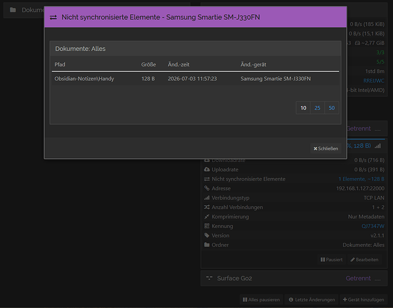Screen dimensions: 393x308
Task: Sort by the Änd.-gerät column header
Action: coord(253,65)
